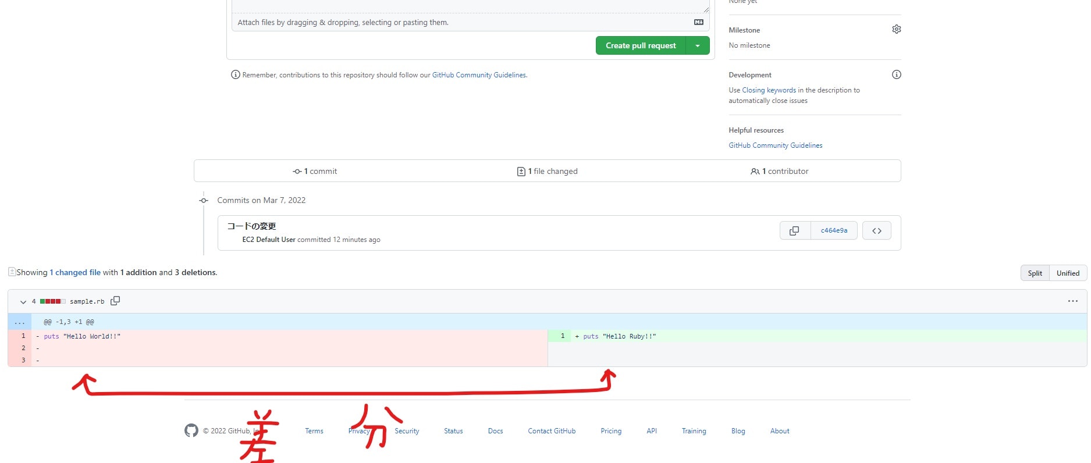Viewport: 1091px width, 463px height.
Task: Select the 1 contributor tab
Action: tap(780, 171)
